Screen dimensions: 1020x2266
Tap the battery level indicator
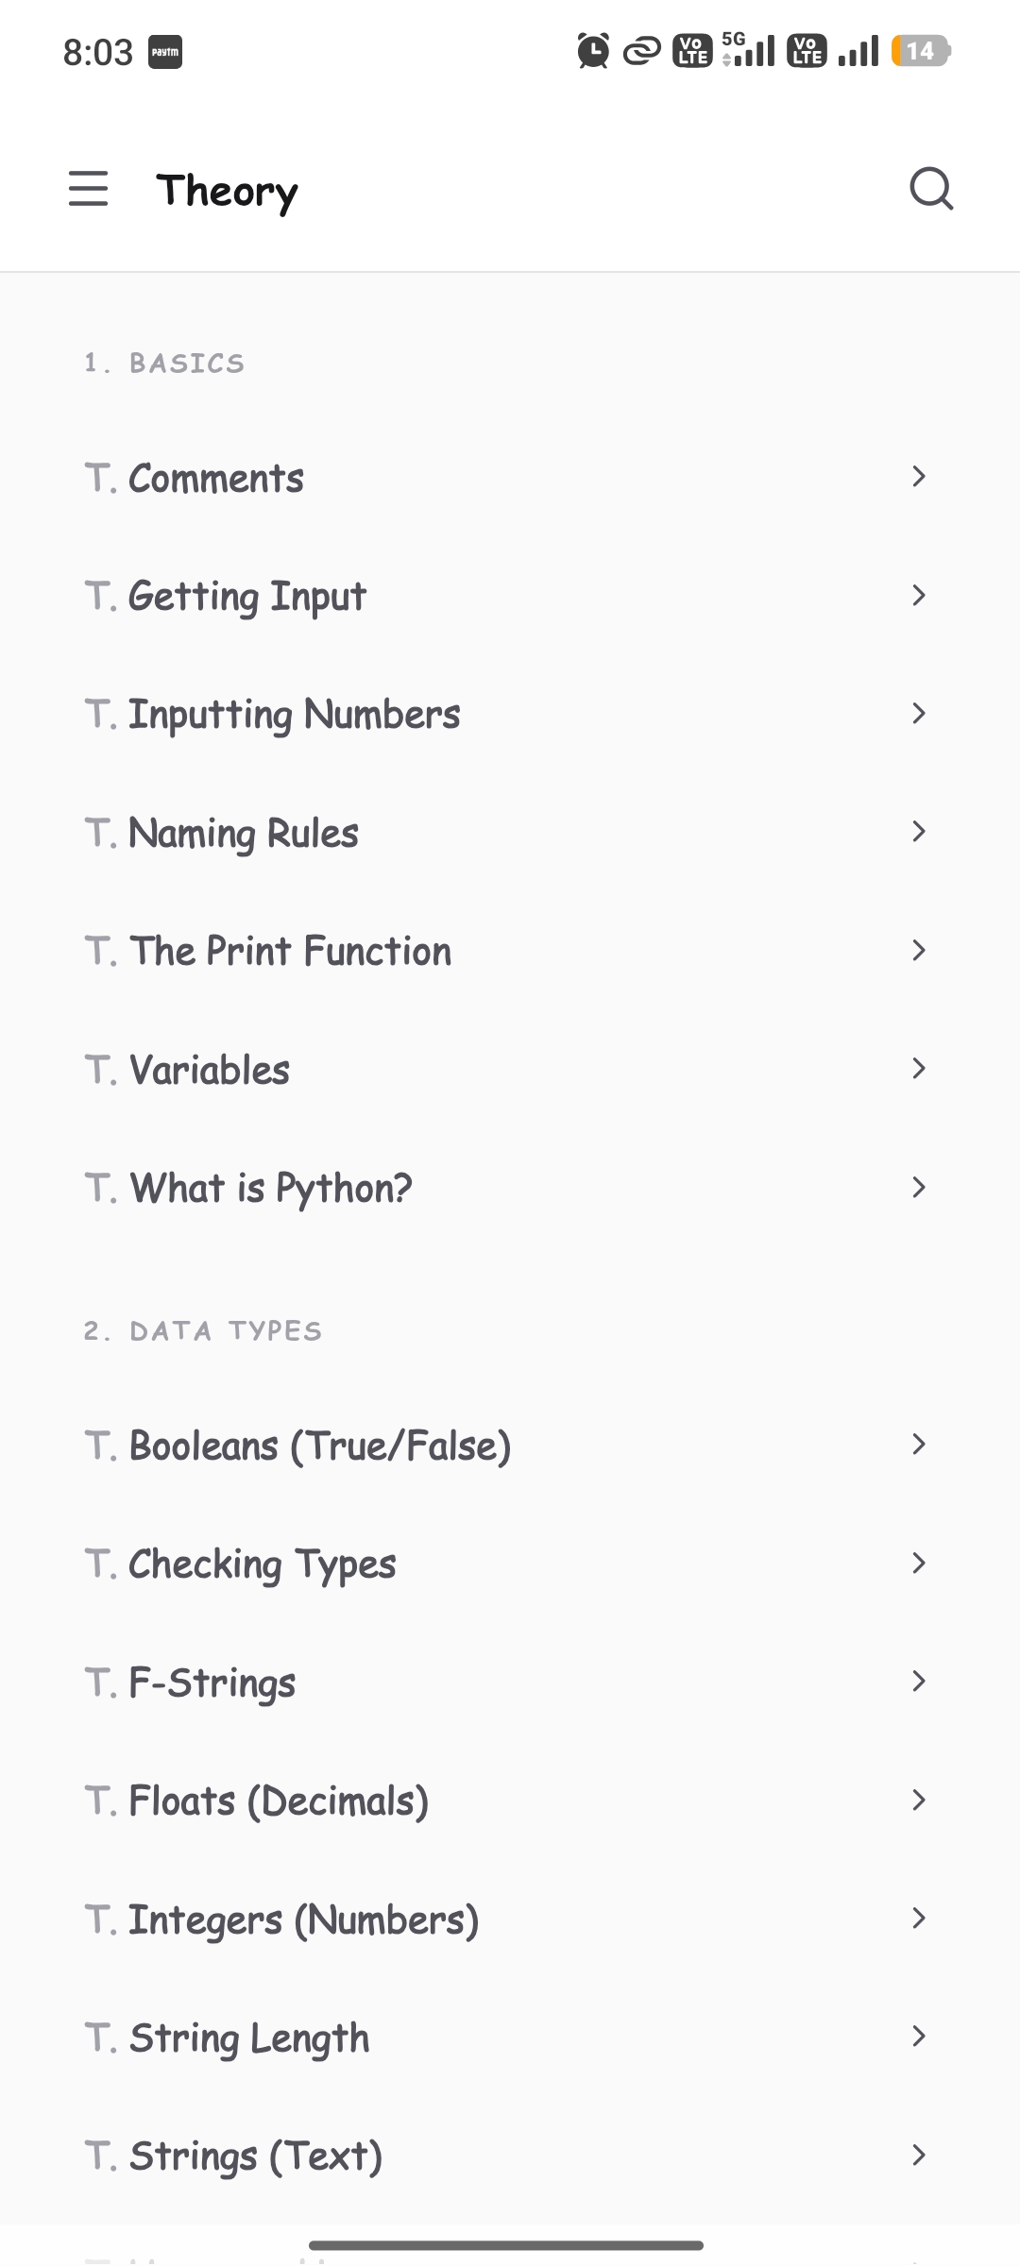(x=921, y=51)
